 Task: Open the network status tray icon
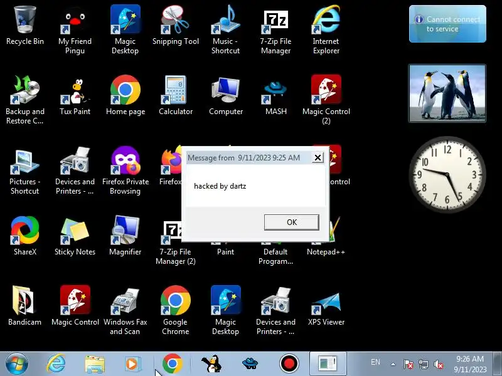[x=423, y=364]
